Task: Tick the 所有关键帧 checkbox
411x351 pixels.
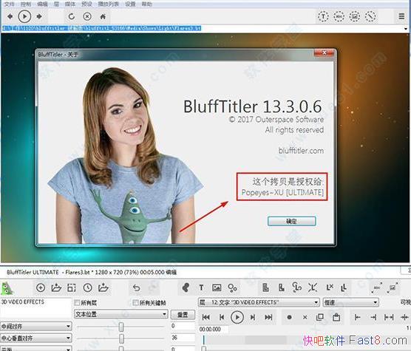Action: pos(135,303)
